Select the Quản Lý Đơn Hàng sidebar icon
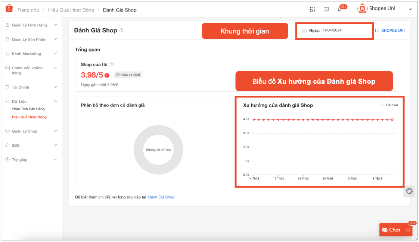Image resolution: width=419 pixels, height=242 pixels. coord(7,25)
